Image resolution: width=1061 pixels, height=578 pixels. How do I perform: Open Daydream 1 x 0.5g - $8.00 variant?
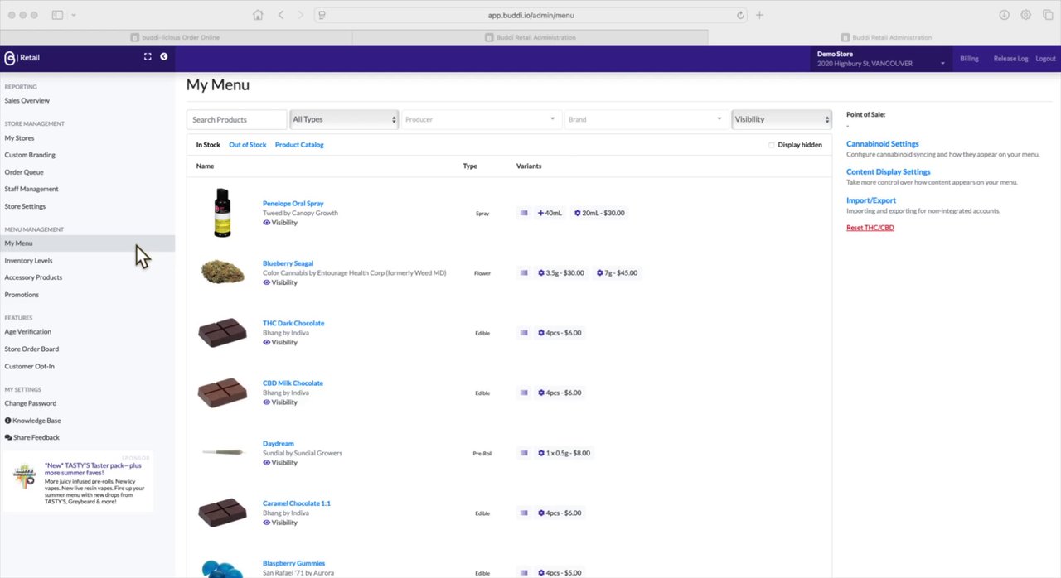point(564,453)
